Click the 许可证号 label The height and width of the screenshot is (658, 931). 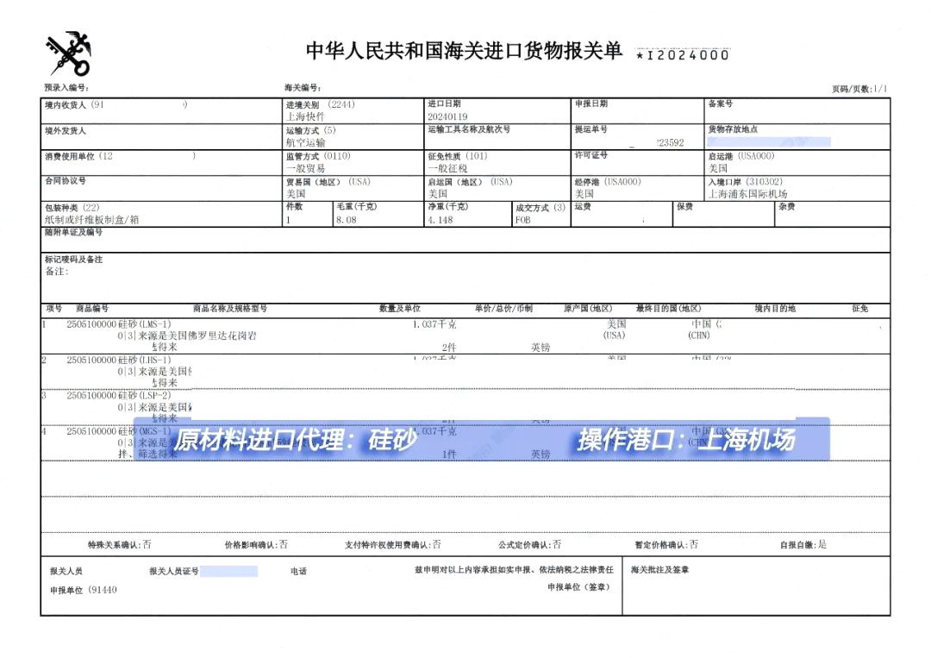(590, 155)
